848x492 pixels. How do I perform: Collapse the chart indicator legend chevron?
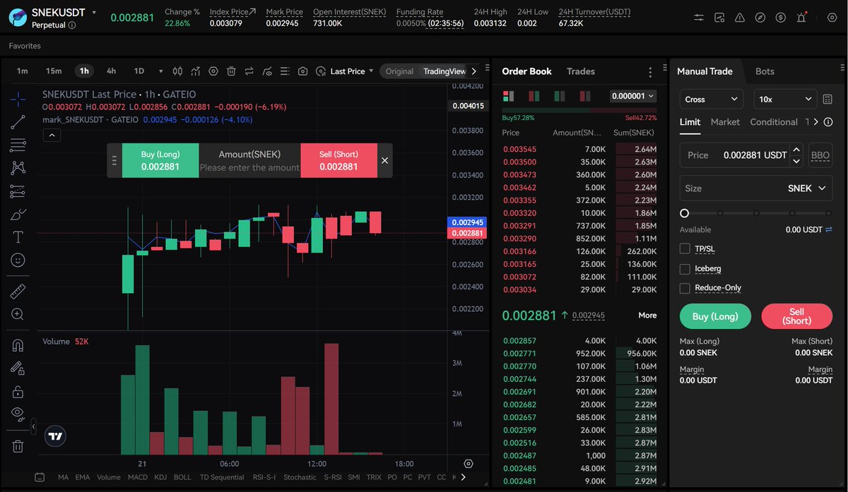pyautogui.click(x=52, y=136)
